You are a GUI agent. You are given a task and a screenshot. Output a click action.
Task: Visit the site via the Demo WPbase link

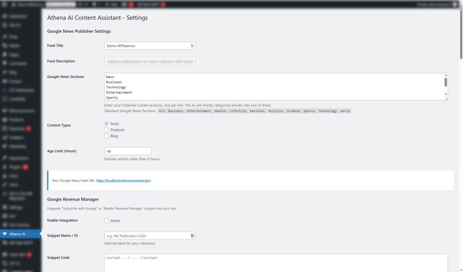pos(27,4)
